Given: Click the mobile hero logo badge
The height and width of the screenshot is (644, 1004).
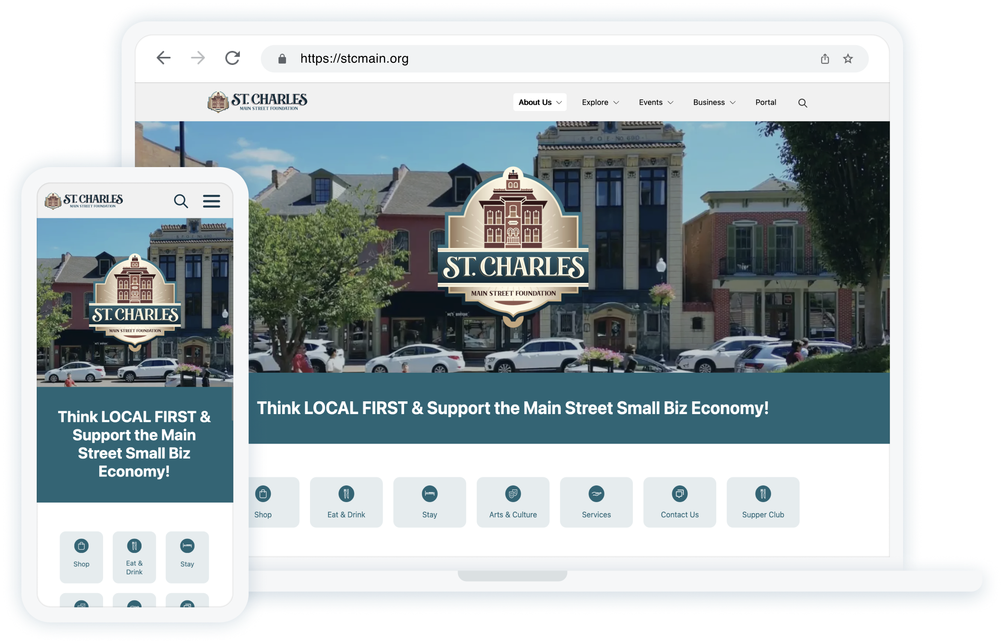Looking at the screenshot, I should 135,303.
